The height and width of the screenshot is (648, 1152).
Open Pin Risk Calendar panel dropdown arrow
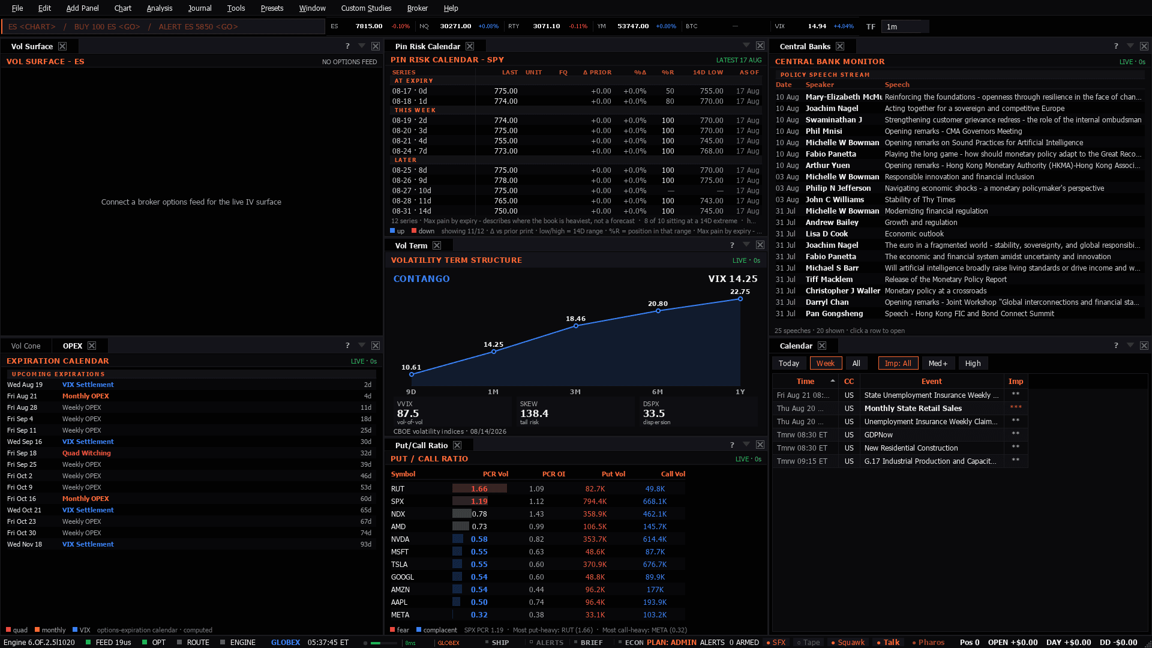pyautogui.click(x=746, y=45)
